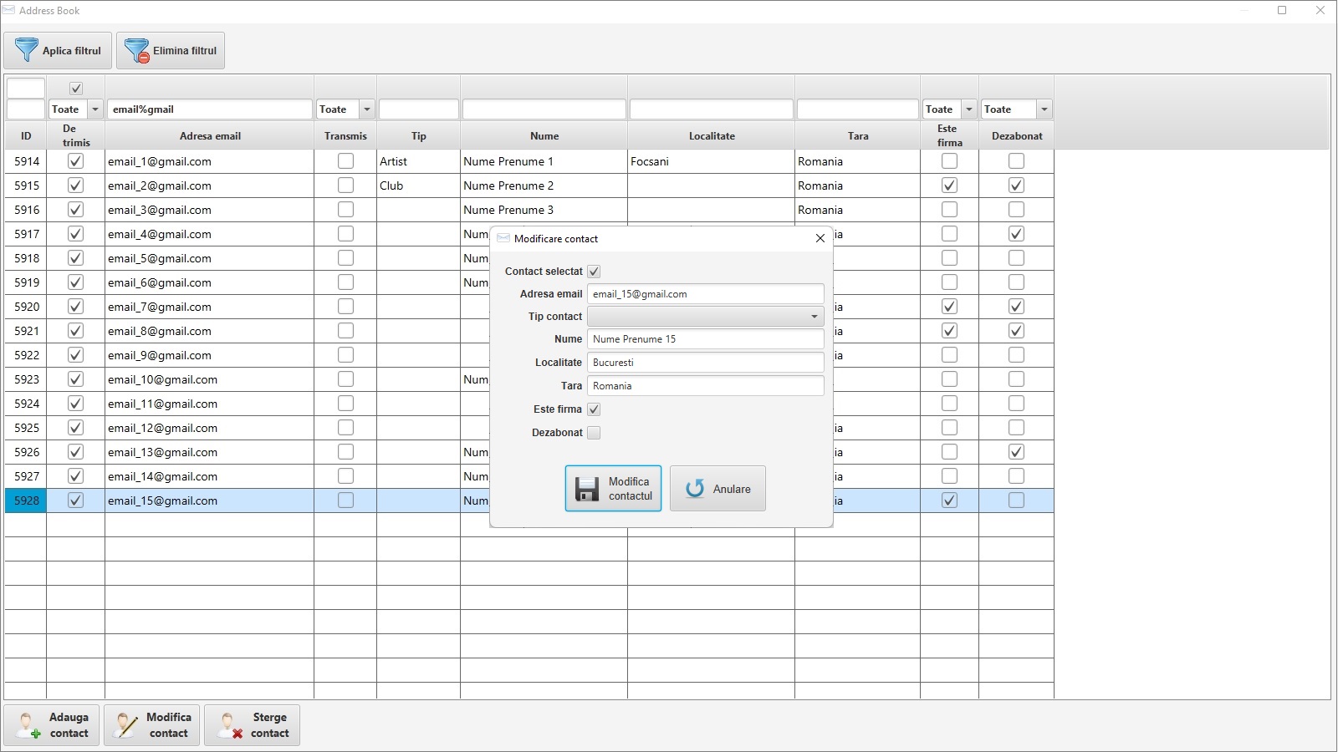This screenshot has height=752, width=1338.
Task: Select the email_1@gmail.com row
Action: (209, 161)
